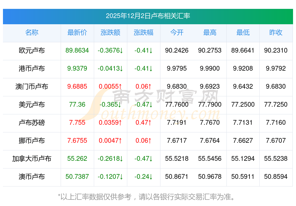
Task: Select latest price 77.36
Action: 77,104
